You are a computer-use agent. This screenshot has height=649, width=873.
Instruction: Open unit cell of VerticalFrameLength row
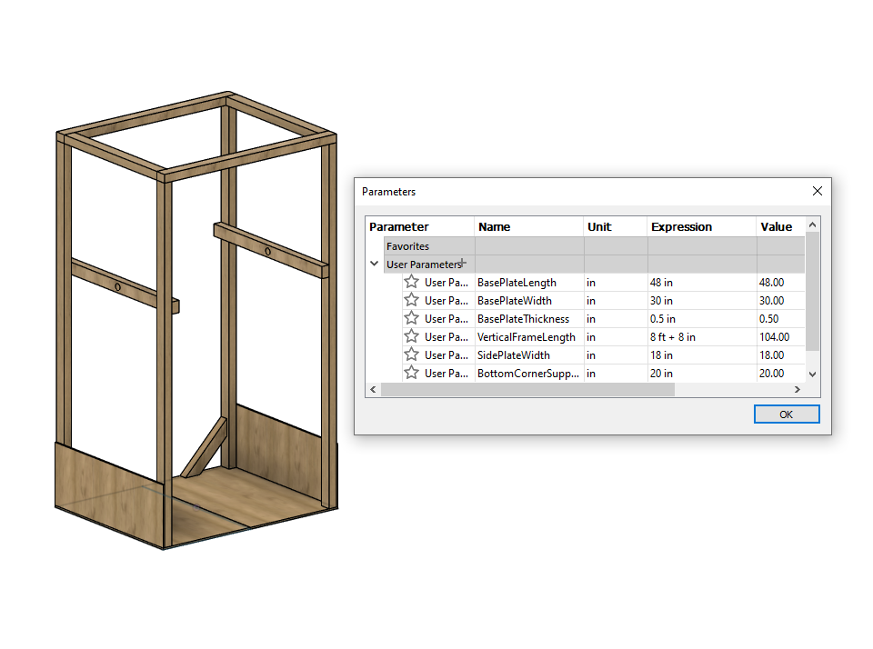click(x=616, y=336)
